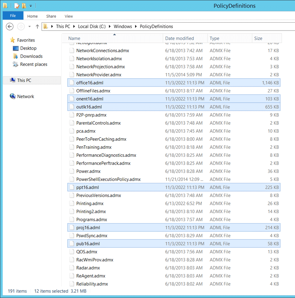Select PowerShellExecutionPolicy.admx file
Screen dimensions: 295x298
click(174, 179)
